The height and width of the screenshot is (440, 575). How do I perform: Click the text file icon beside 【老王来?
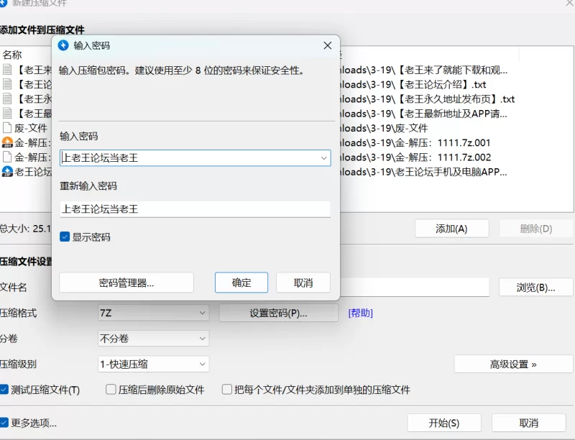(x=7, y=70)
